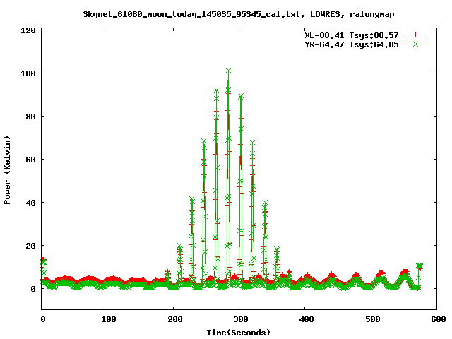Select the YR-64.47 Tsys:64.85 legend label

[x=352, y=44]
